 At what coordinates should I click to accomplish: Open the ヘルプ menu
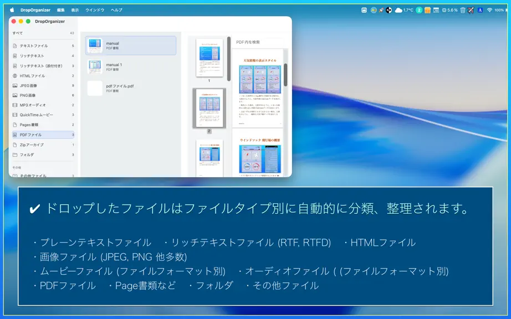pyautogui.click(x=116, y=10)
